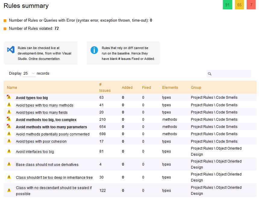The width and height of the screenshot is (259, 199).
Task: Open the Display records count dropdown
Action: coord(29,73)
